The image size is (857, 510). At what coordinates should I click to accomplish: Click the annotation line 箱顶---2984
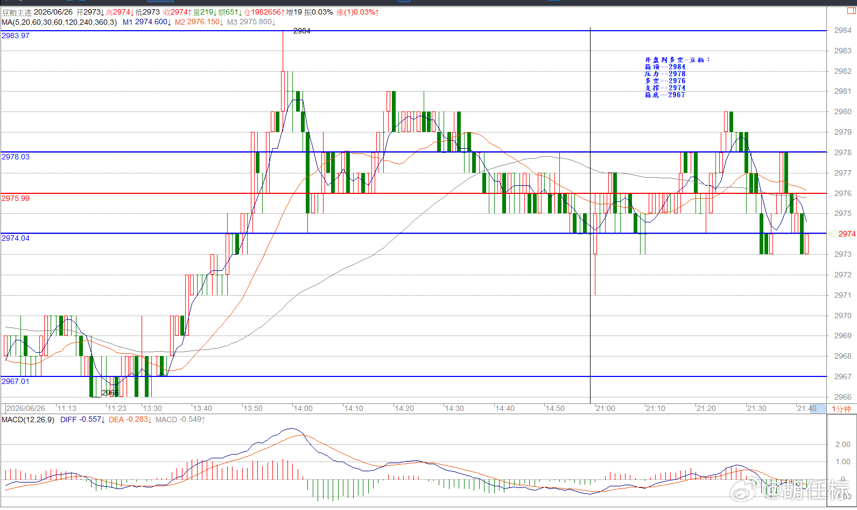coord(665,67)
